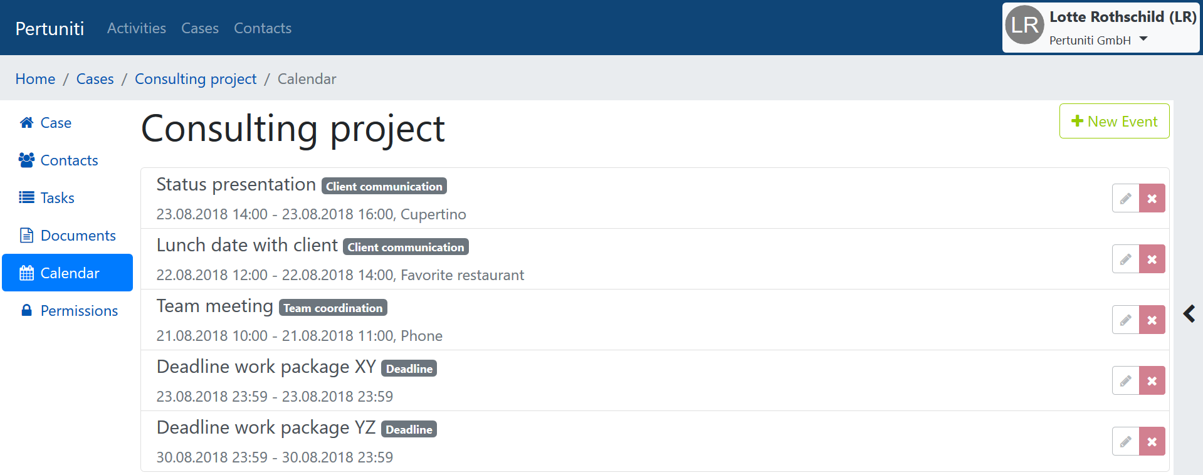Create a New Event
Screen dimensions: 1203x475
coord(1114,122)
